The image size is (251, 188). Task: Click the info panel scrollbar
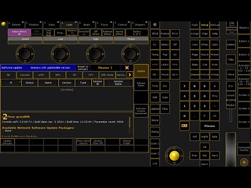coord(130,125)
